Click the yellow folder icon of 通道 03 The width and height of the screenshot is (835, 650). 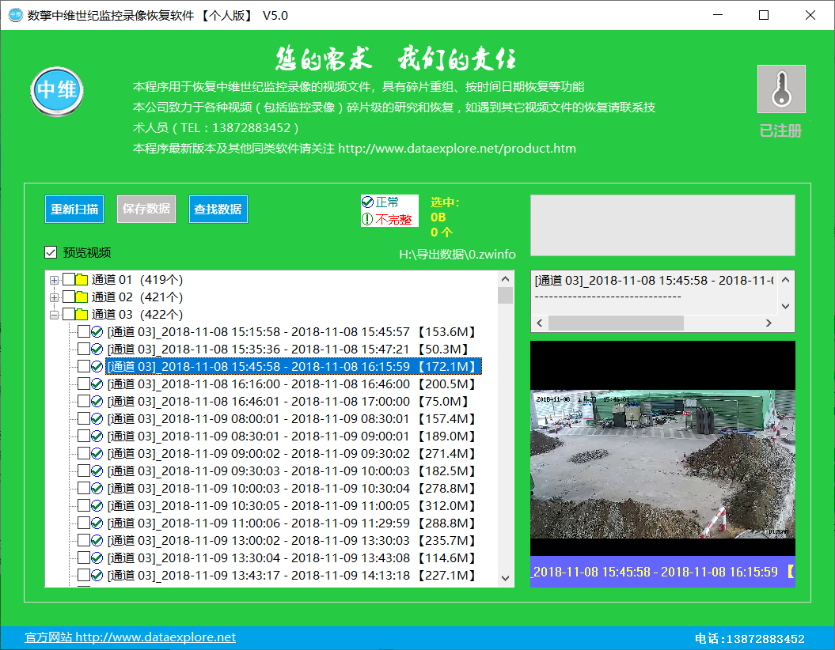tap(82, 314)
